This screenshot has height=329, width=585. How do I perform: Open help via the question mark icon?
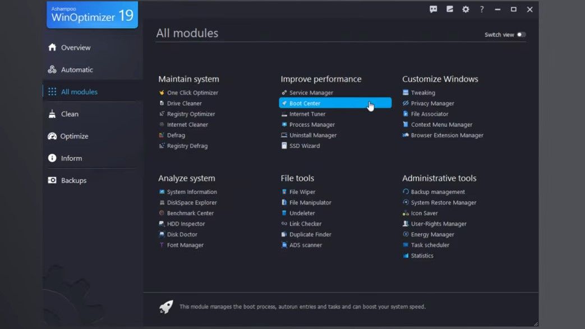point(481,9)
